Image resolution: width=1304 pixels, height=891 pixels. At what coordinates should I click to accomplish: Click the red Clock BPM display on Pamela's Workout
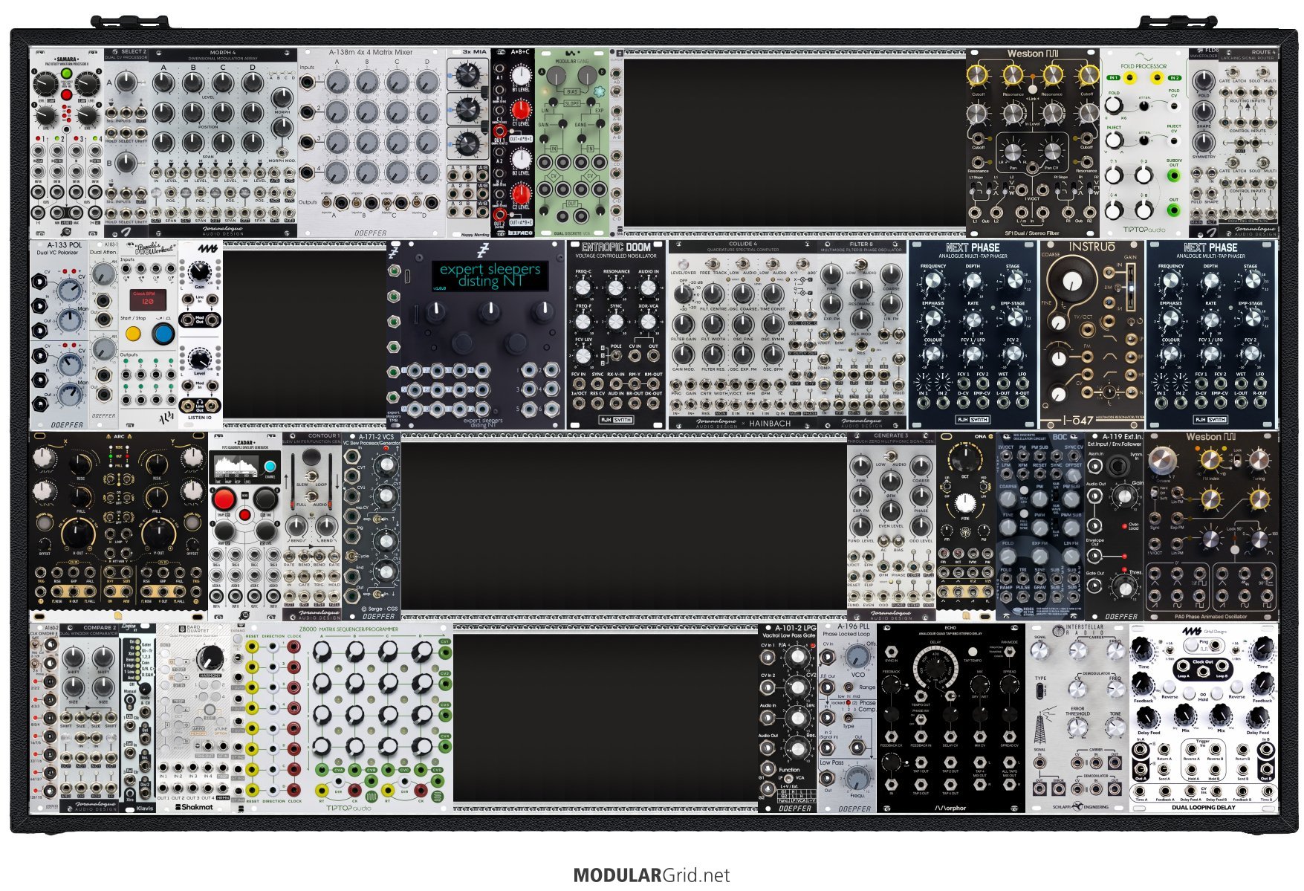(x=148, y=299)
